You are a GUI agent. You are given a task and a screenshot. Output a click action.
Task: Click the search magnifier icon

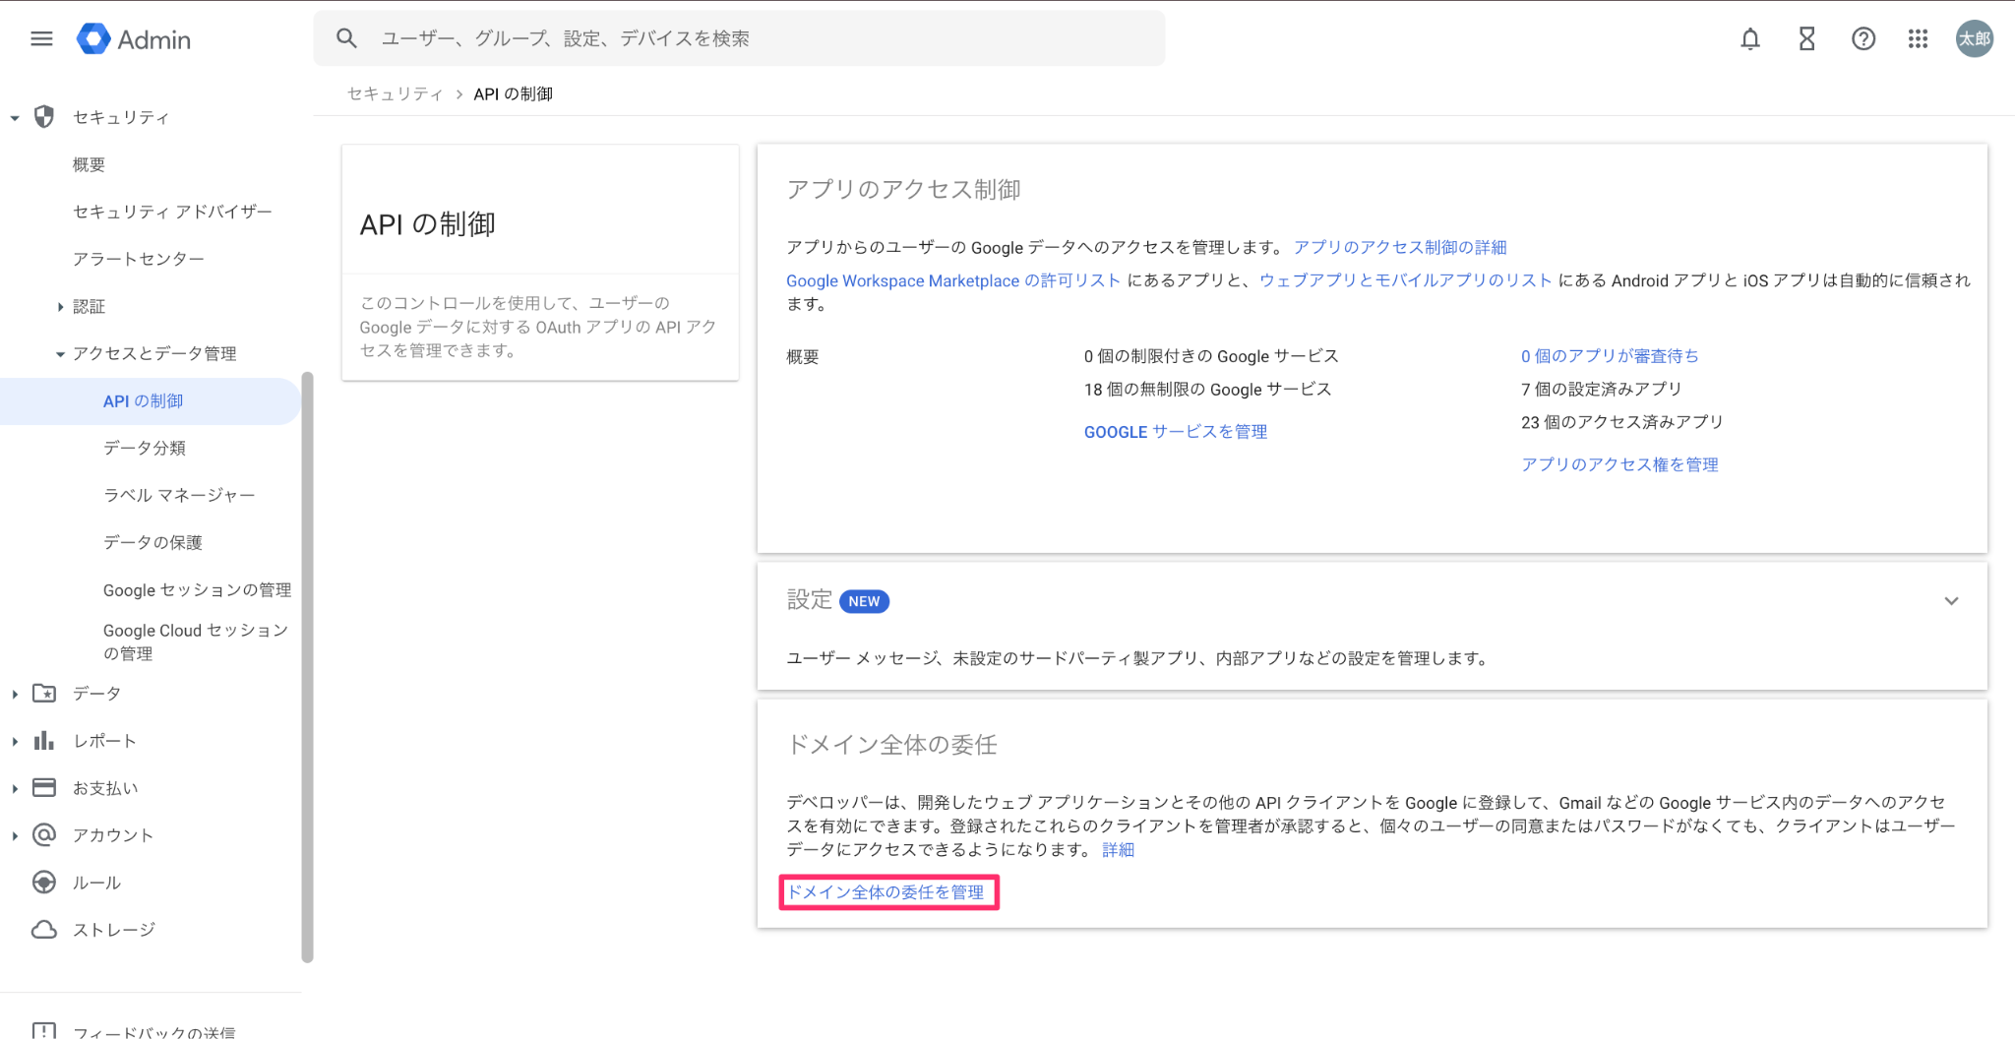click(346, 38)
